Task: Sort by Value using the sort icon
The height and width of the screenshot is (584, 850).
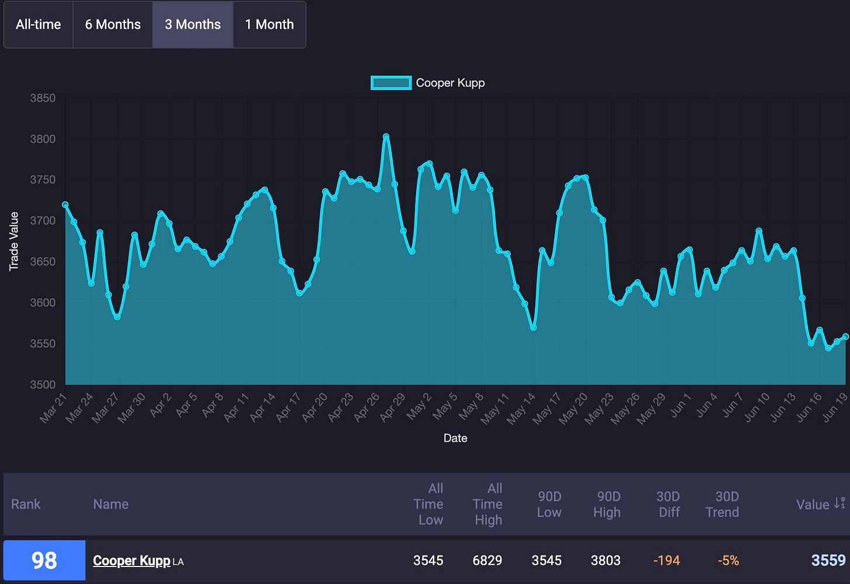Action: click(x=839, y=503)
